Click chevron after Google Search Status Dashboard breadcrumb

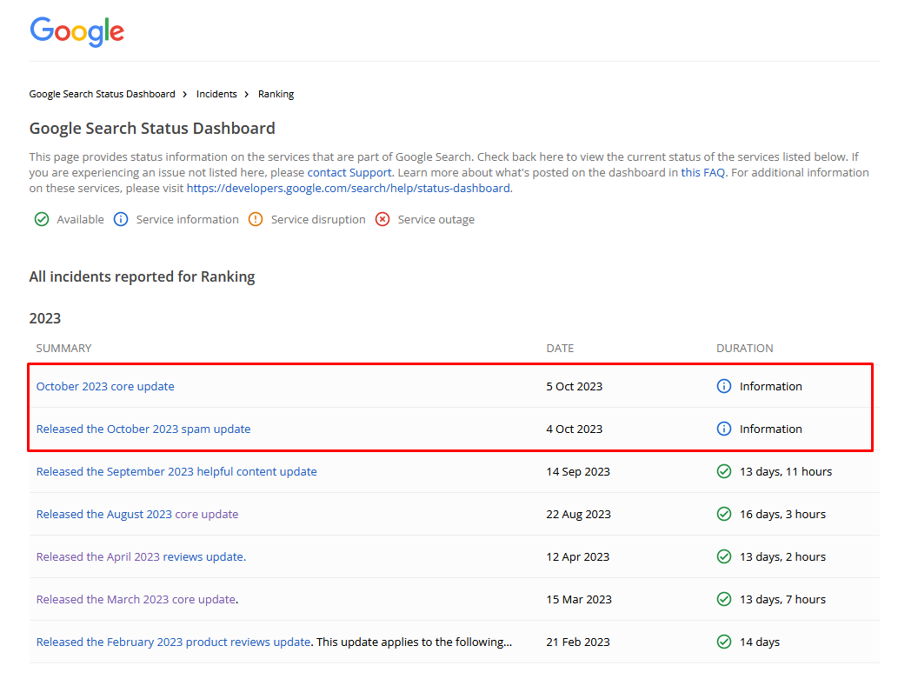point(185,94)
